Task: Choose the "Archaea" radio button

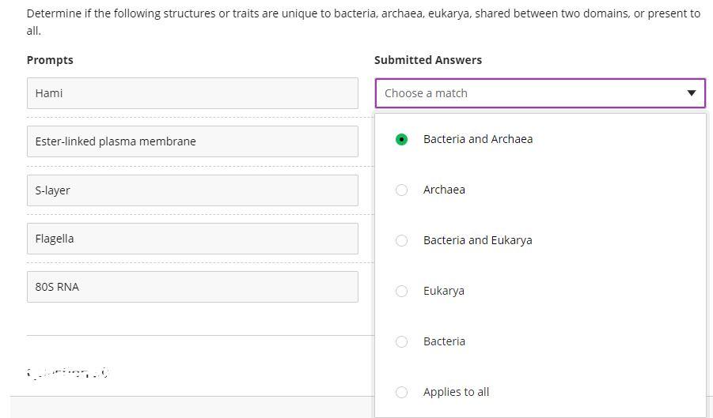Action: (x=402, y=190)
